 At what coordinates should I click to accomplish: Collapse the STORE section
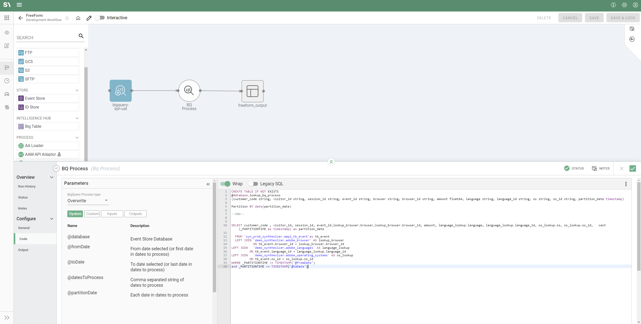click(77, 90)
